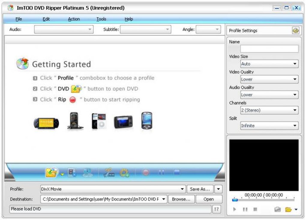Open the Channels 2 (Stereo) dropdown
The height and width of the screenshot is (220, 306).
pos(269,110)
